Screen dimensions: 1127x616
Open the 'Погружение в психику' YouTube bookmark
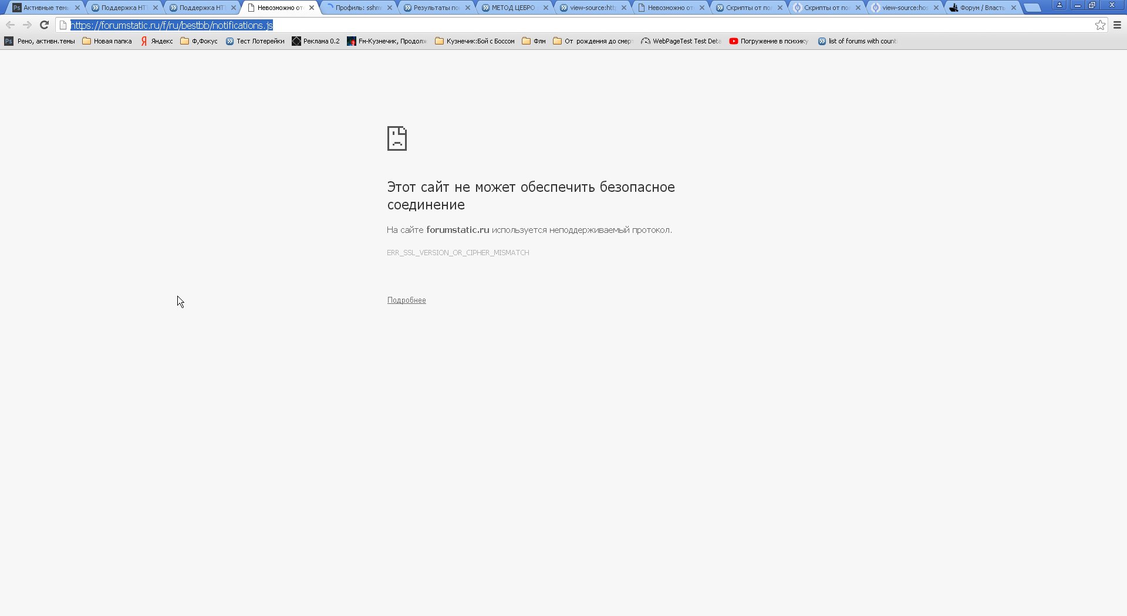[769, 41]
